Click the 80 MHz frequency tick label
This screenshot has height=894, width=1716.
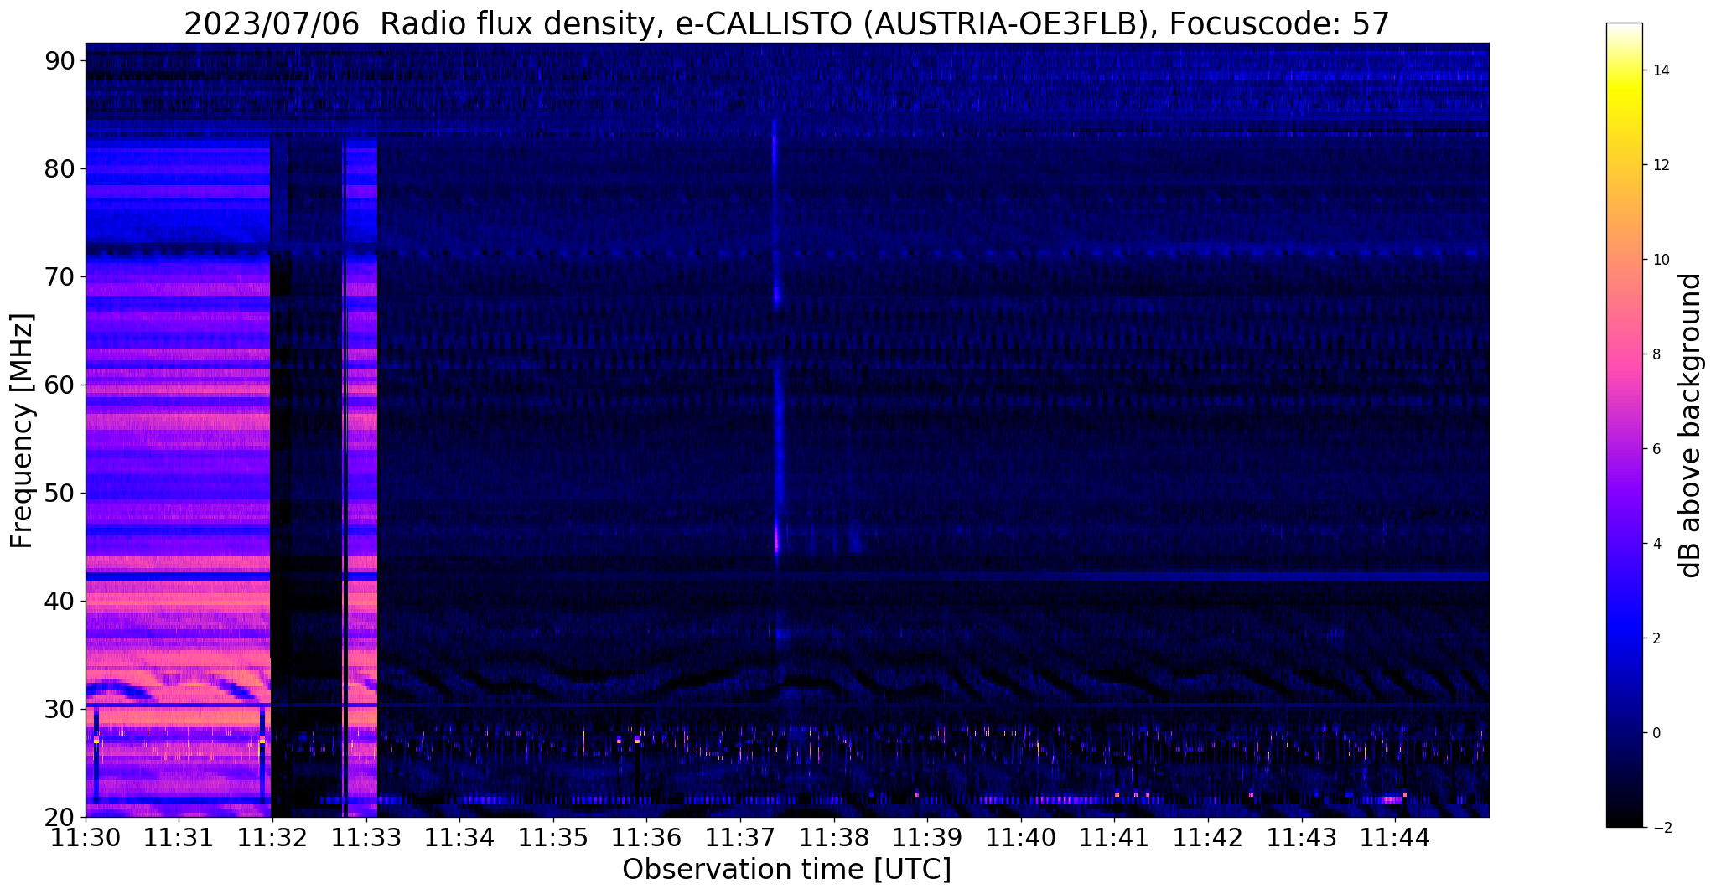pos(60,168)
